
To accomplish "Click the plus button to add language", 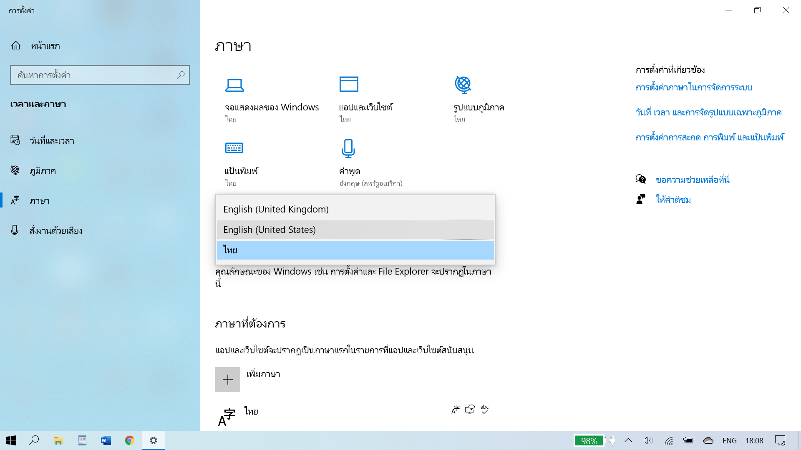I will 228,380.
